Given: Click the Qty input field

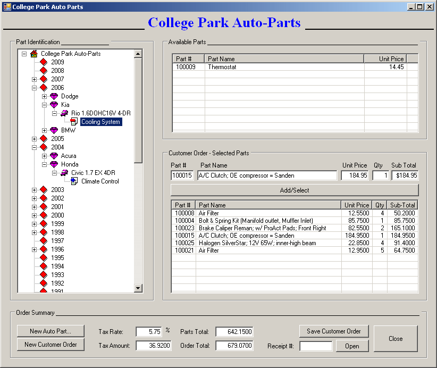Looking at the screenshot, I should point(381,175).
